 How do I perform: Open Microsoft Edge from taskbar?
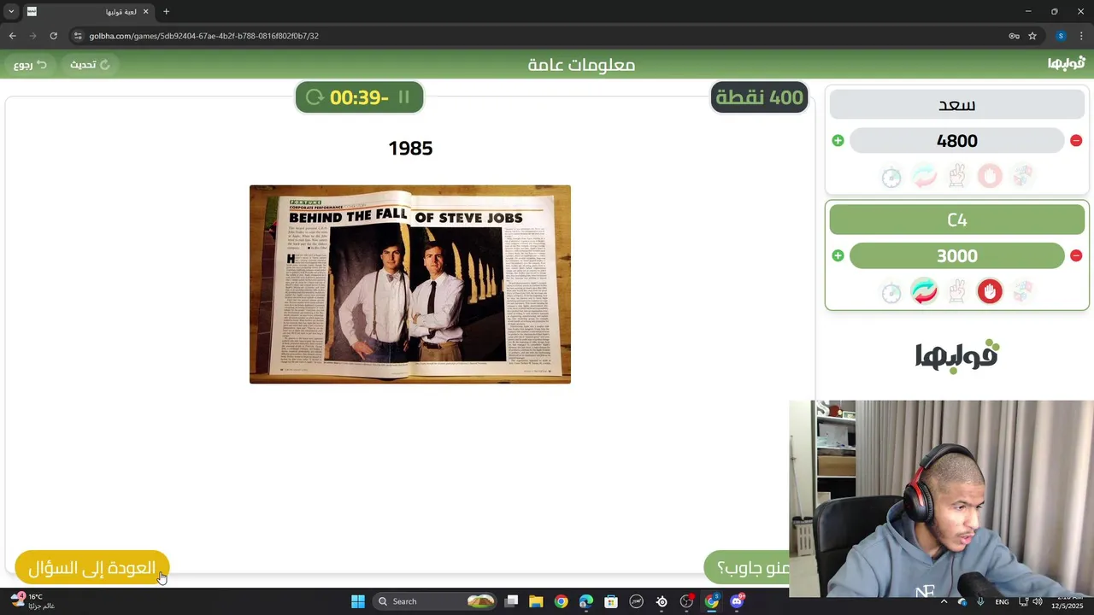(x=585, y=601)
